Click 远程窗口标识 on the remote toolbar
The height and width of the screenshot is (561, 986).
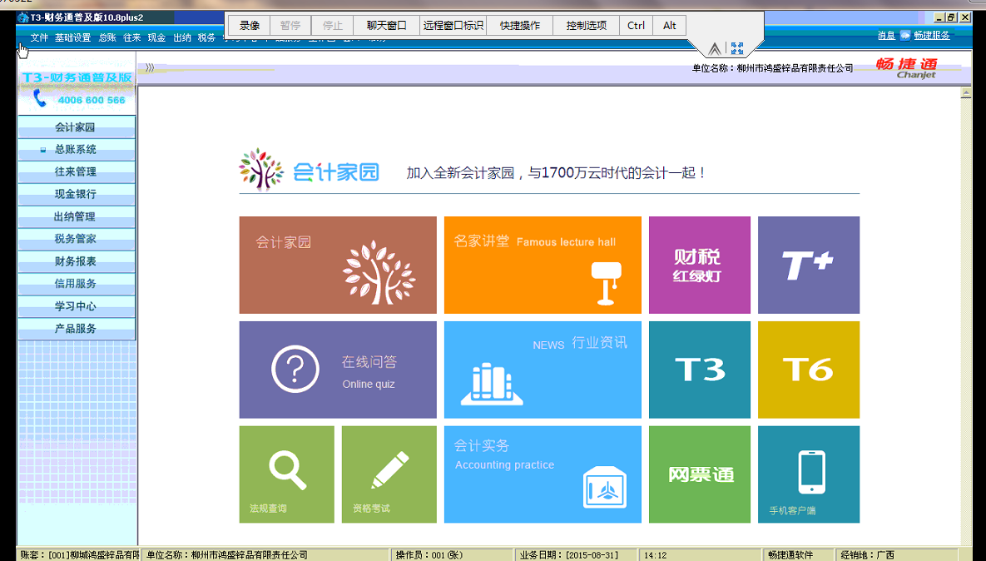tap(453, 25)
